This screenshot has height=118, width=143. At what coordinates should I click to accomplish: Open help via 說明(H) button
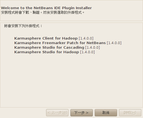point(130,113)
